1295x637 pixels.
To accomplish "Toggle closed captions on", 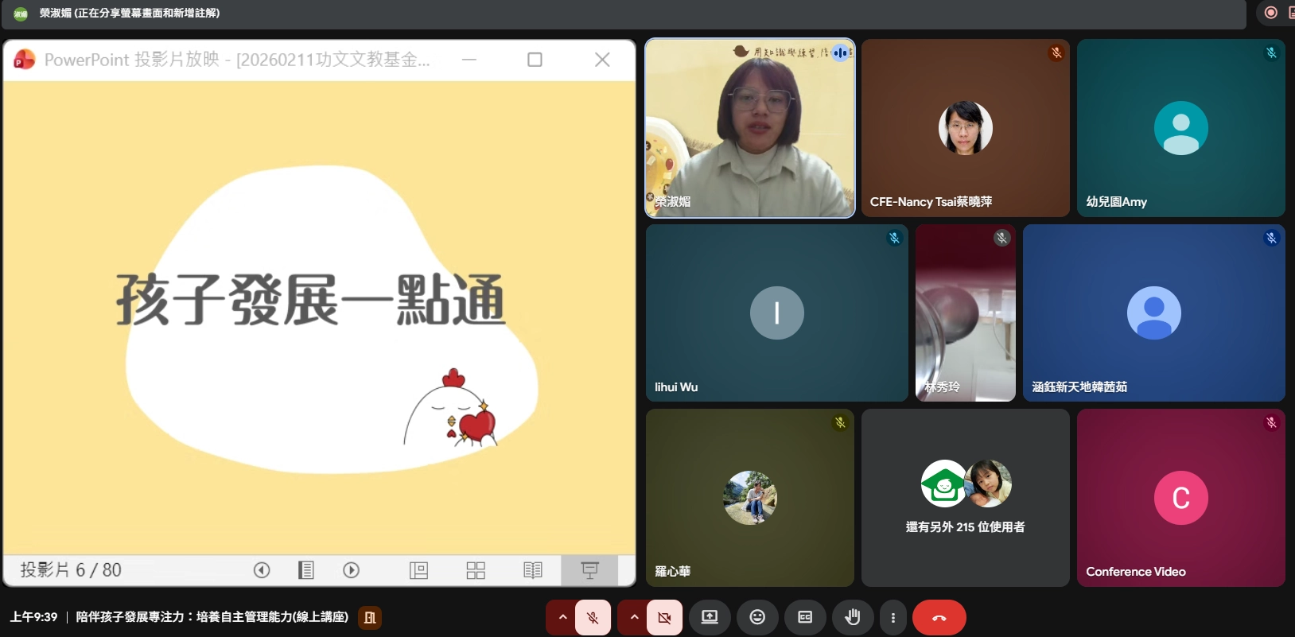I will 805,617.
